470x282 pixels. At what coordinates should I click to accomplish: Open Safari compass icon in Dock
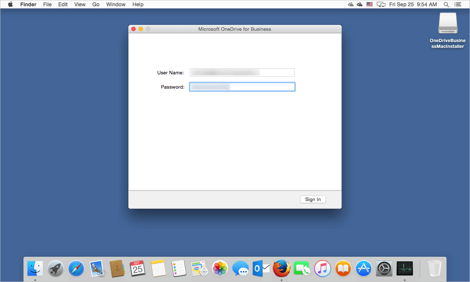tap(76, 268)
